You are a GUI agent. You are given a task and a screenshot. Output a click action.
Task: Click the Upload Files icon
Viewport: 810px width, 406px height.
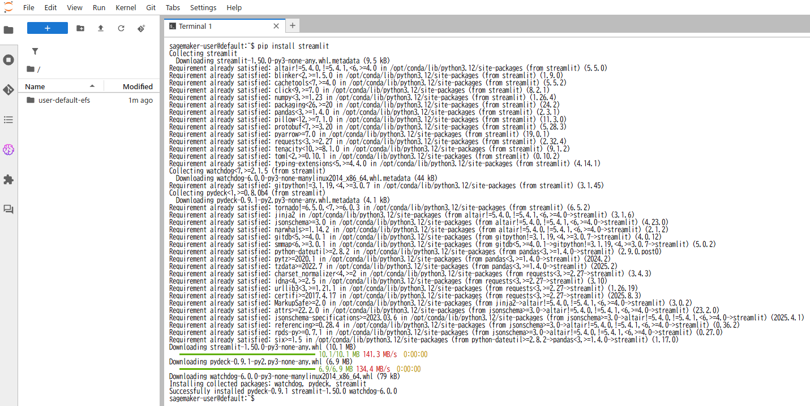click(101, 28)
